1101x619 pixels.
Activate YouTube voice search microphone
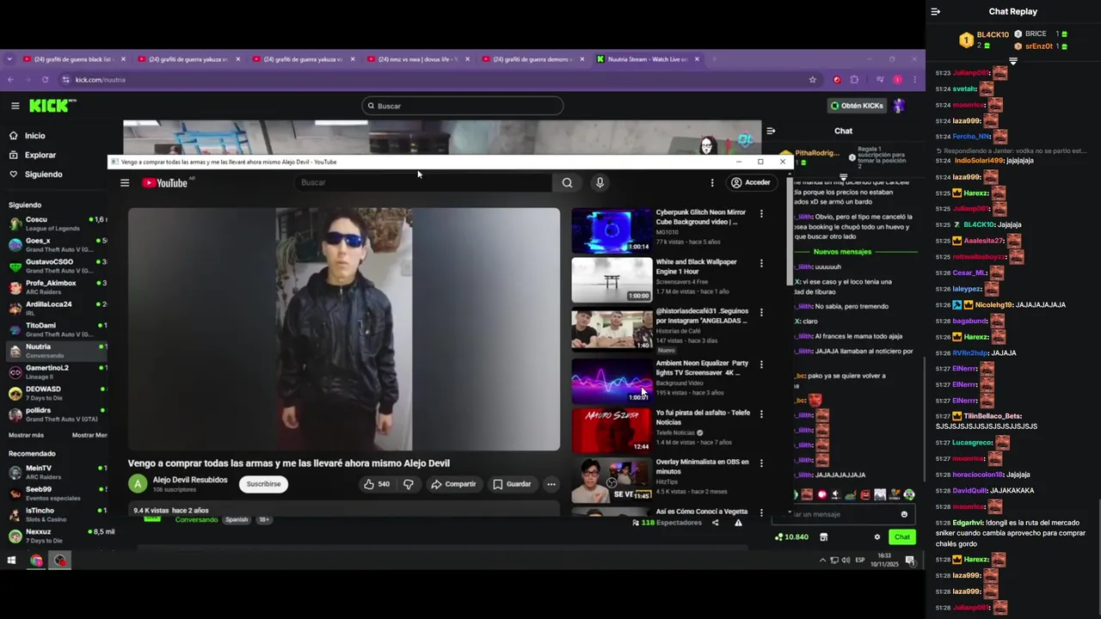[600, 182]
